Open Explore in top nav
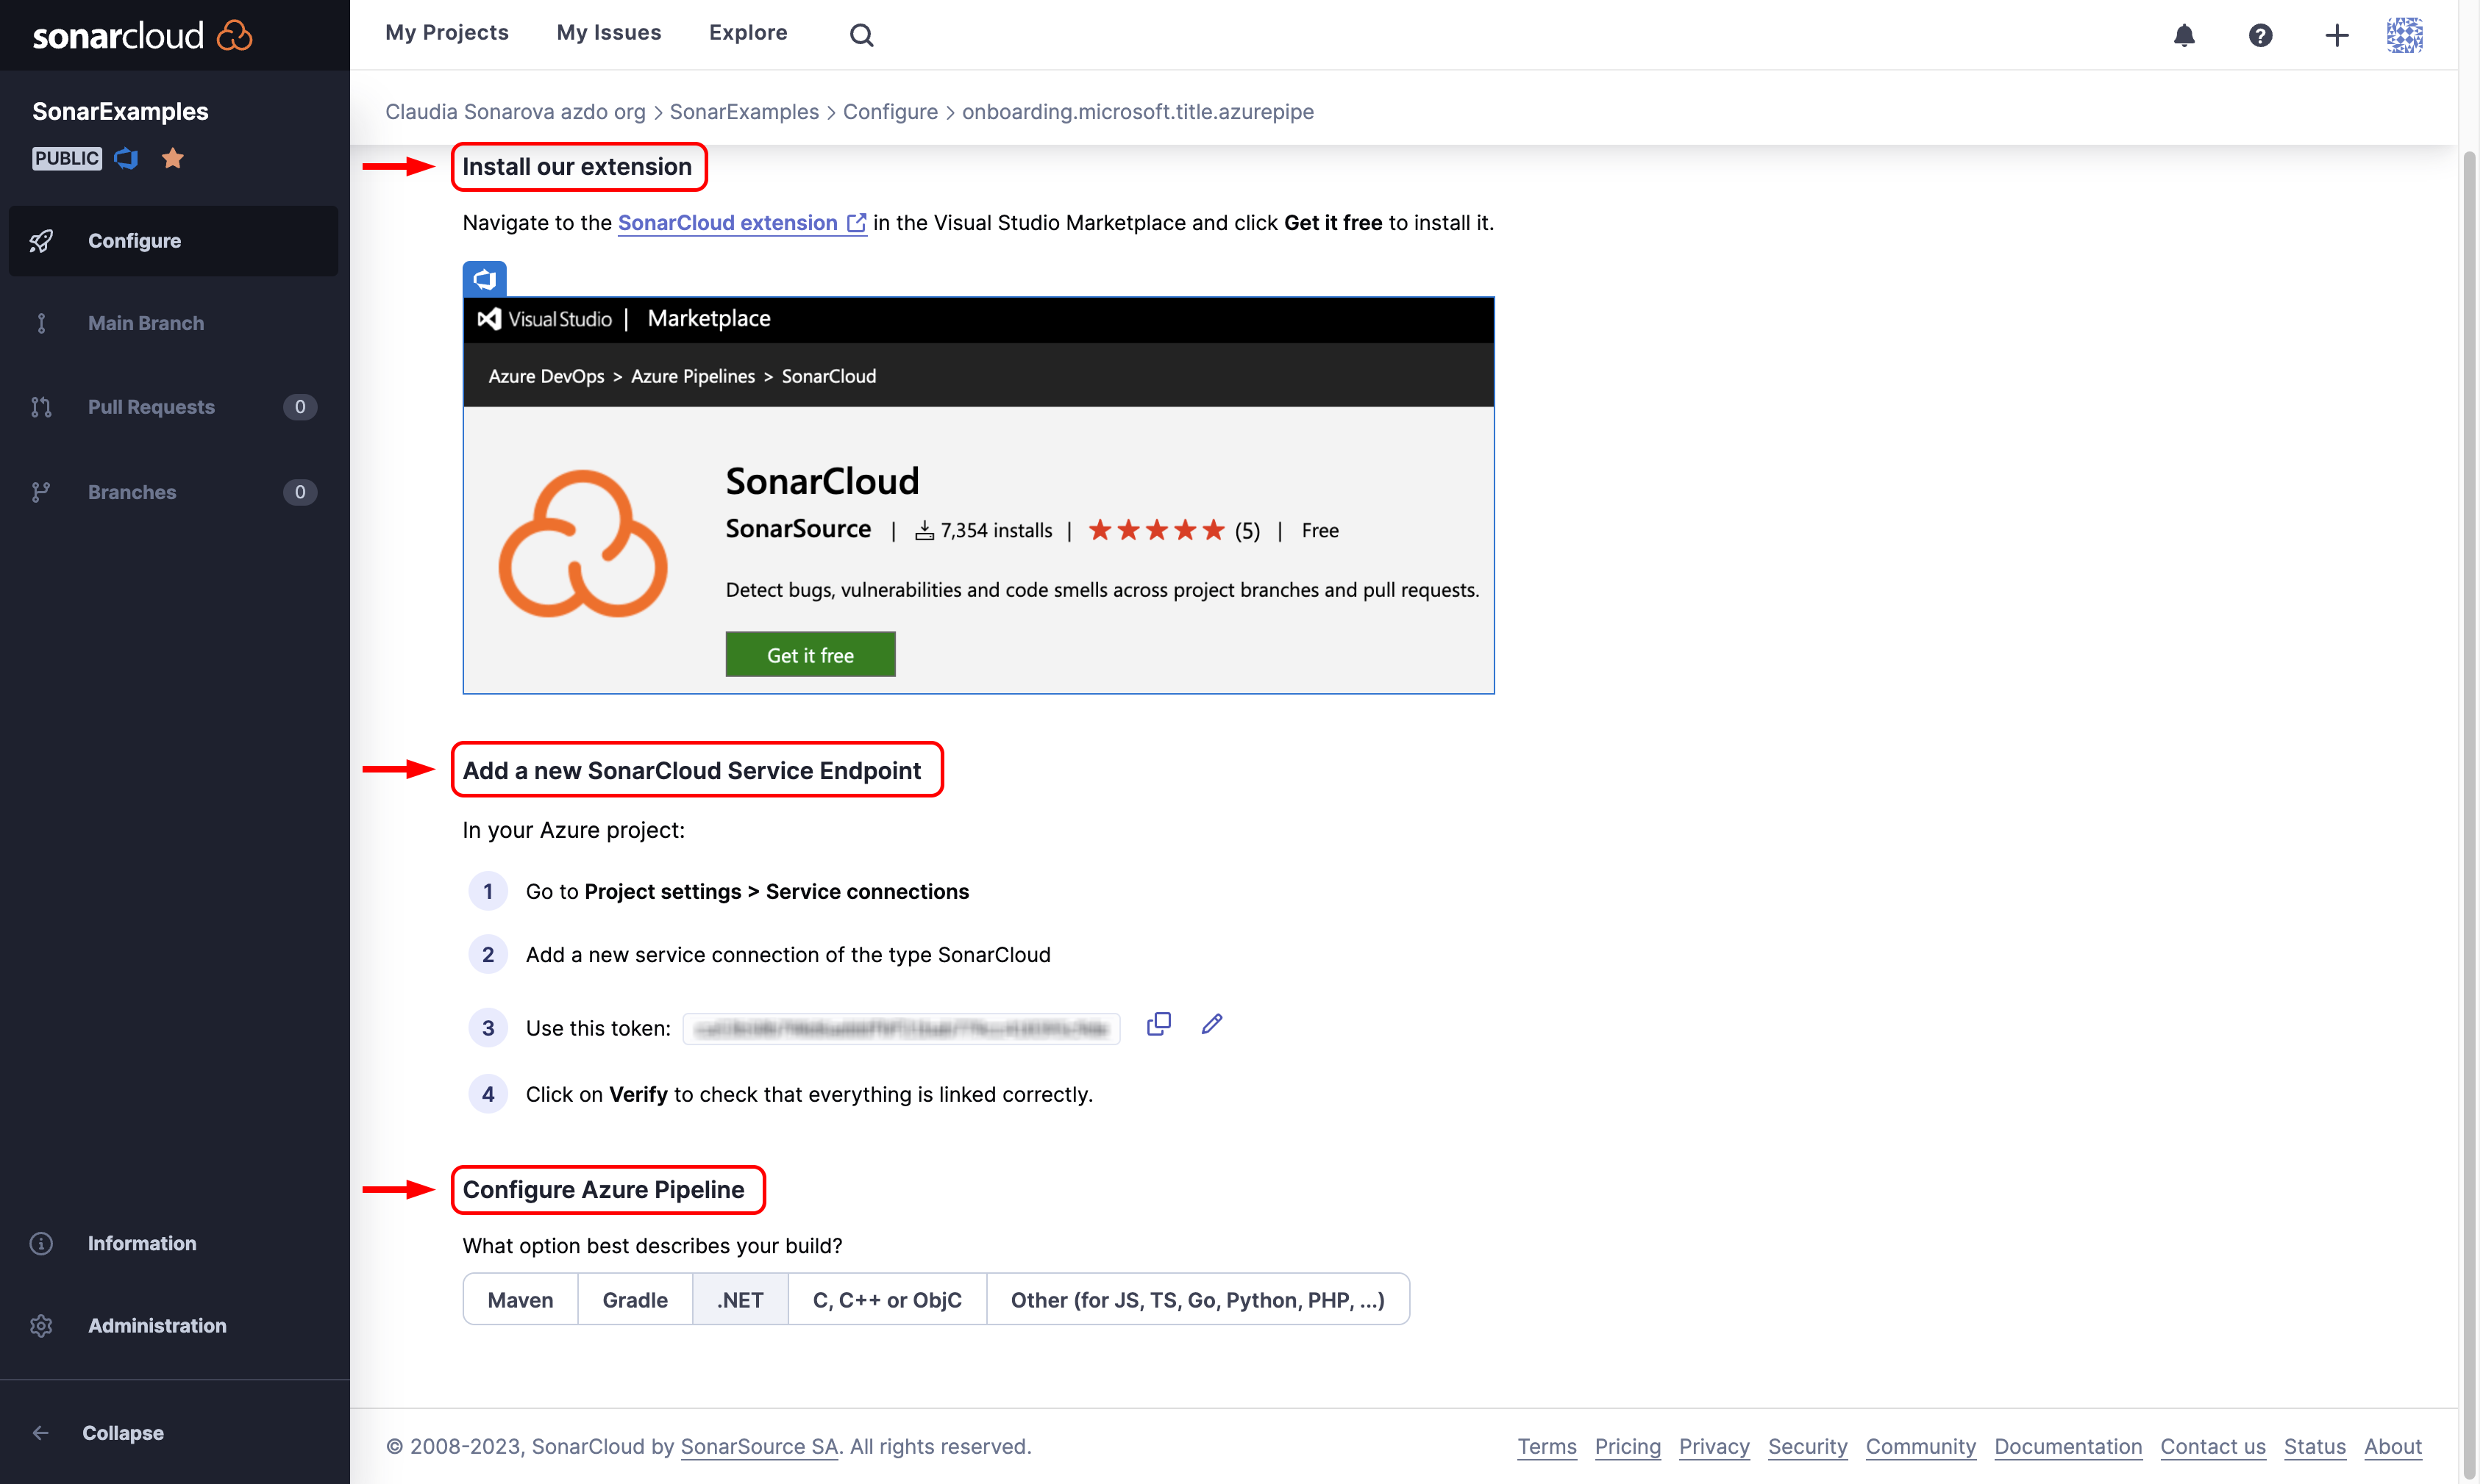This screenshot has height=1484, width=2483. pyautogui.click(x=748, y=33)
